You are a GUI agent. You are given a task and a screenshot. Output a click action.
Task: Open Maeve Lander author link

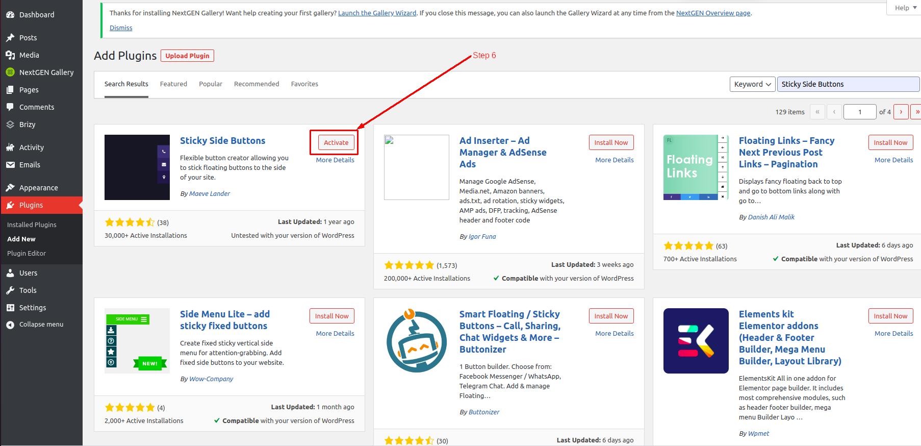(x=209, y=193)
